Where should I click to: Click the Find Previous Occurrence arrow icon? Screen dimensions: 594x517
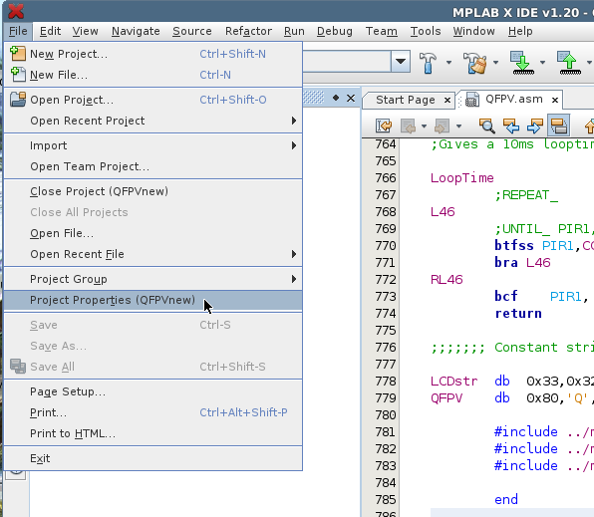tap(511, 126)
